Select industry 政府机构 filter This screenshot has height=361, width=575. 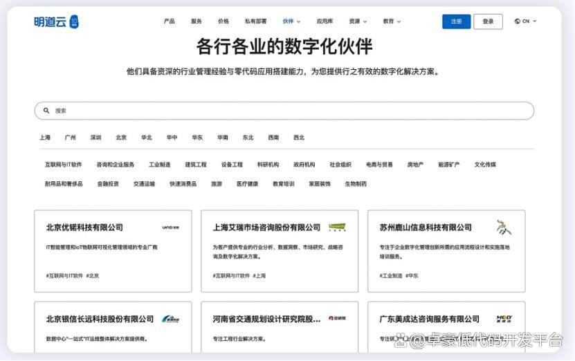(304, 165)
